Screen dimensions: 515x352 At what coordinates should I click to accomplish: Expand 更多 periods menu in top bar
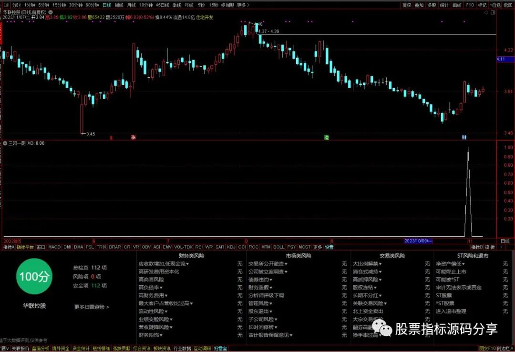click(x=243, y=5)
